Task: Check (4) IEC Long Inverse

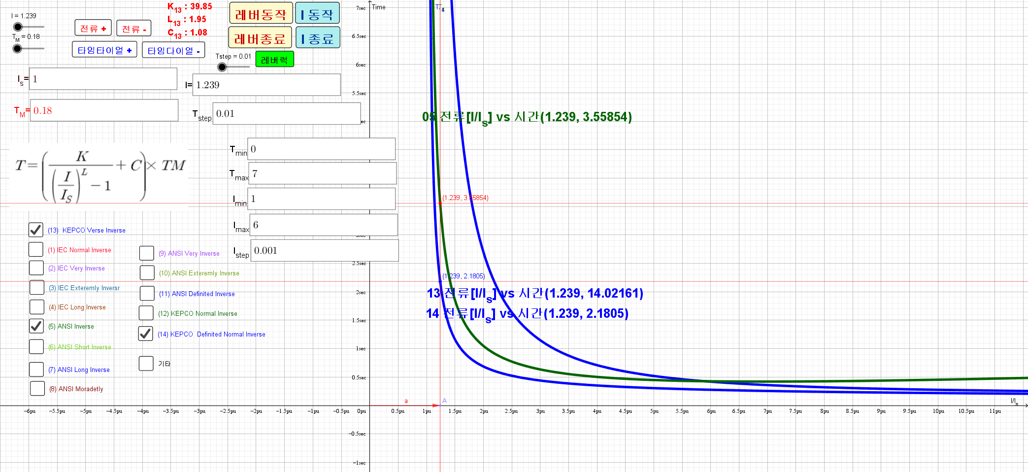Action: (x=37, y=306)
